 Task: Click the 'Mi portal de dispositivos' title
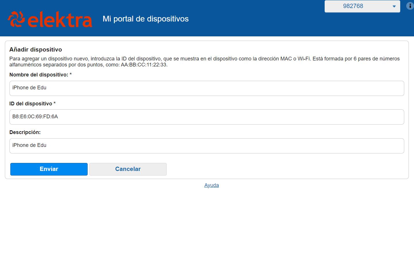click(146, 19)
